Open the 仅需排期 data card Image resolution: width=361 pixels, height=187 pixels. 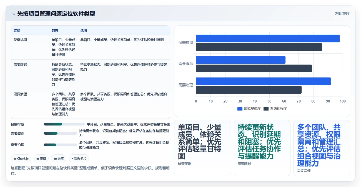[x=202, y=148]
